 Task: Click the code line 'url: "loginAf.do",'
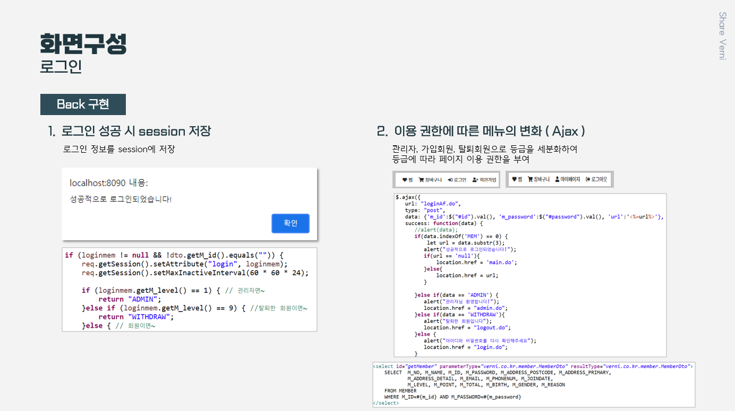pos(433,204)
